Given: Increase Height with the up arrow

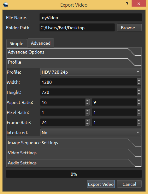Looking at the screenshot, I should pyautogui.click(x=139, y=90).
